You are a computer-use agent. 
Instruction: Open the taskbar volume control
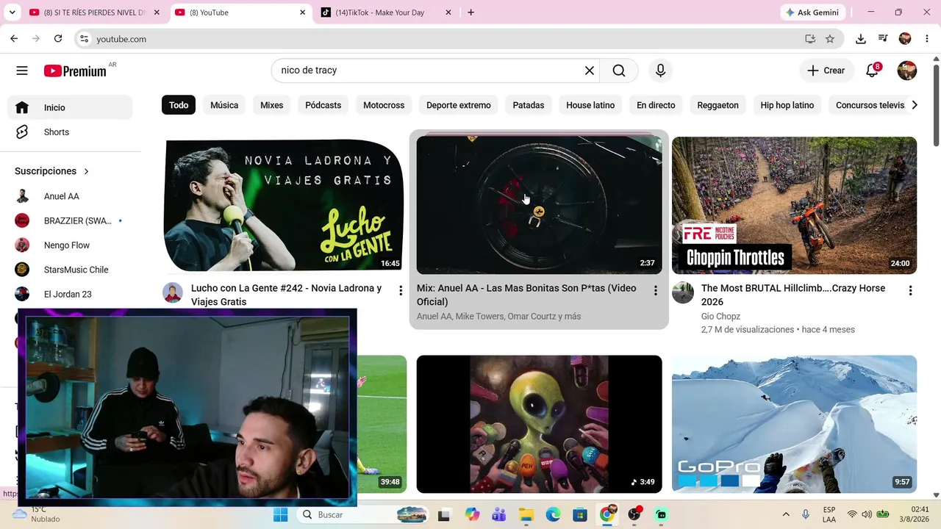867,515
